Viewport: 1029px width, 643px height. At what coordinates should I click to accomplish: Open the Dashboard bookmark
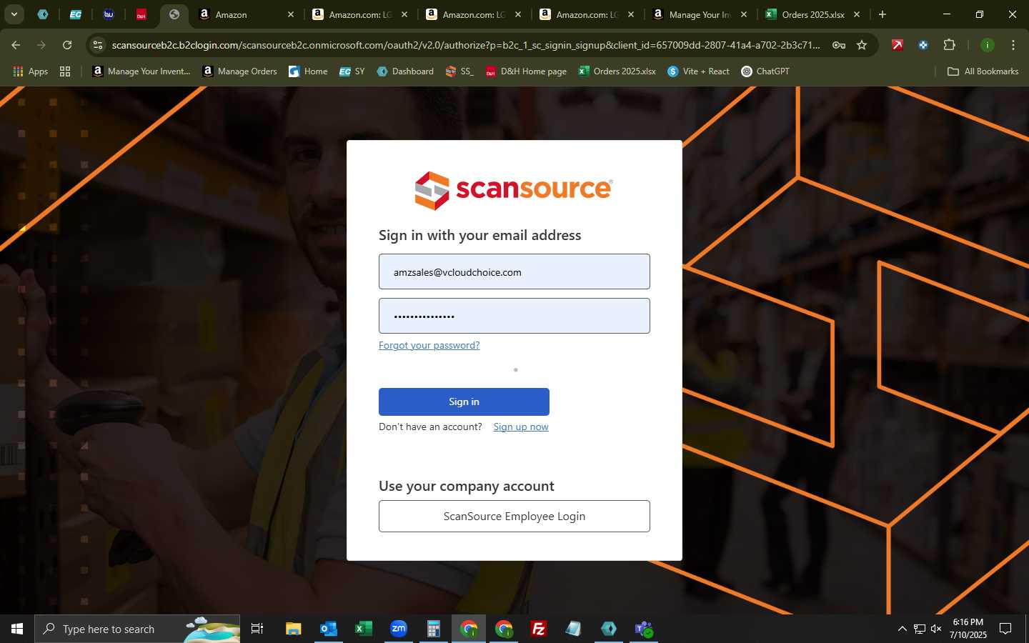coord(405,71)
